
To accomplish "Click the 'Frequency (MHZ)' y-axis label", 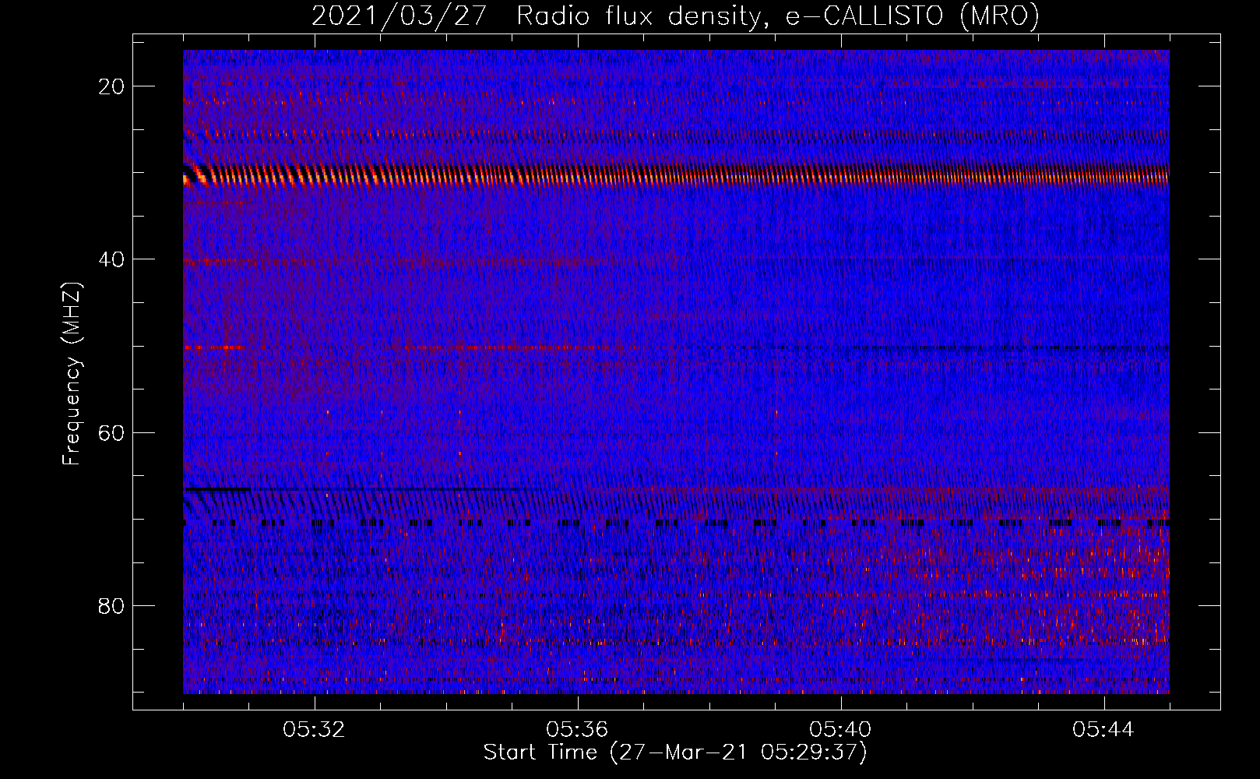I will point(72,374).
